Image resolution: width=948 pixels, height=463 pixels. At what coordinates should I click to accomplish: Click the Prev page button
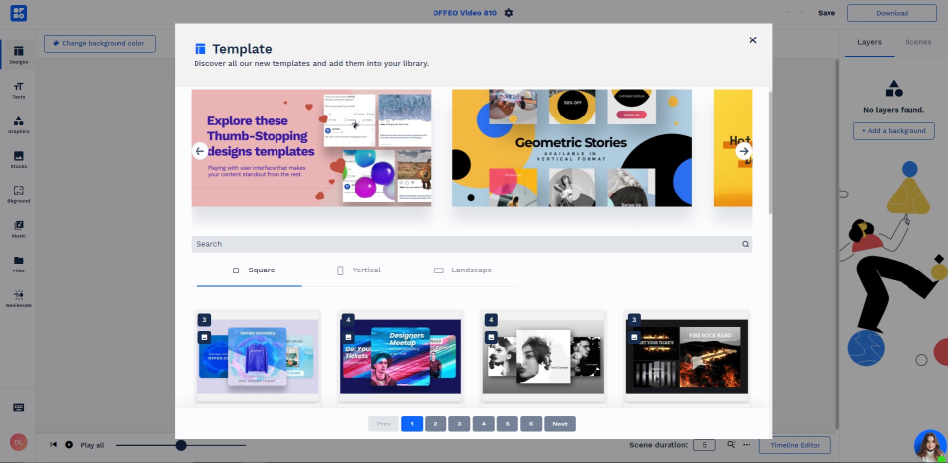pyautogui.click(x=384, y=424)
